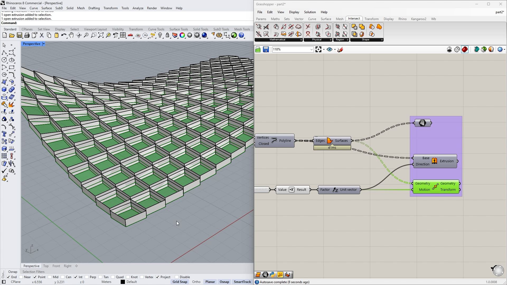This screenshot has width=507, height=285.
Task: Click the Default layer black color swatch
Action: coord(123,282)
